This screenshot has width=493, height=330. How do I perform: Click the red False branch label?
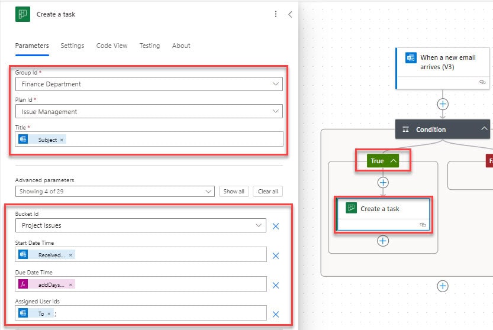pos(489,161)
